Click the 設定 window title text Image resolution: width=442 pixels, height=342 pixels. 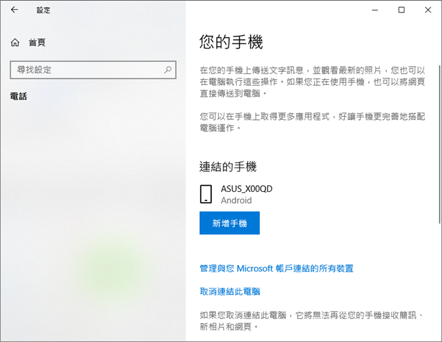pyautogui.click(x=44, y=10)
